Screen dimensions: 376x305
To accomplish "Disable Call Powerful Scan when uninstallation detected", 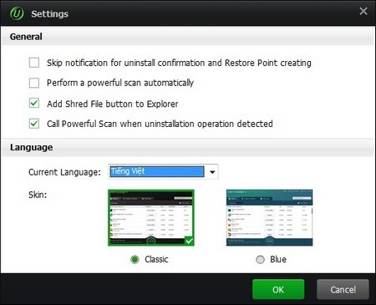I will pyautogui.click(x=34, y=124).
